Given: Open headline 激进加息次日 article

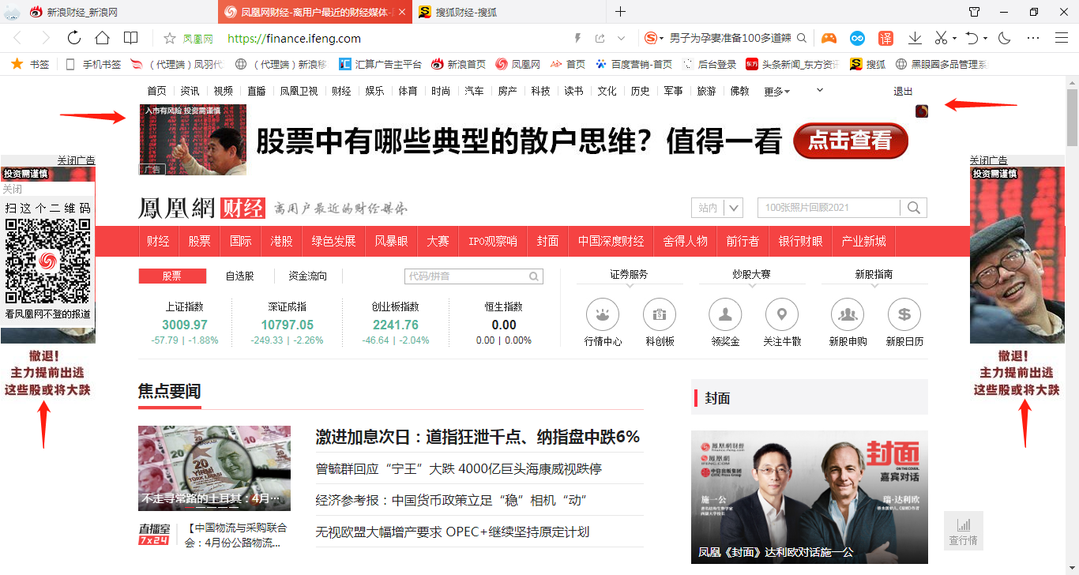Looking at the screenshot, I should (478, 437).
